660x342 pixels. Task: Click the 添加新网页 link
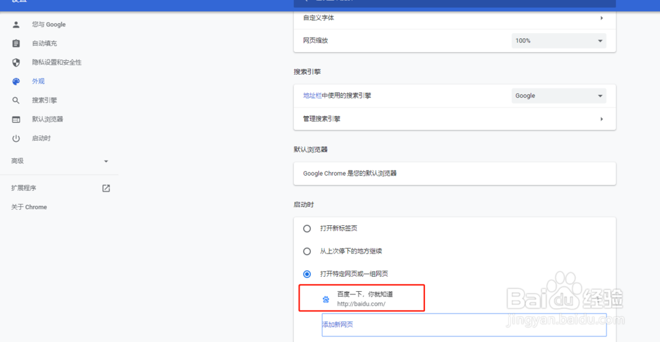[337, 325]
